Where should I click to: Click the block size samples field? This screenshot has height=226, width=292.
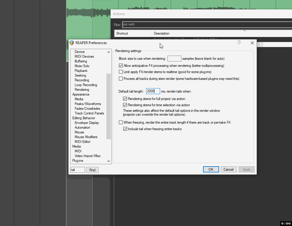[x=174, y=59]
